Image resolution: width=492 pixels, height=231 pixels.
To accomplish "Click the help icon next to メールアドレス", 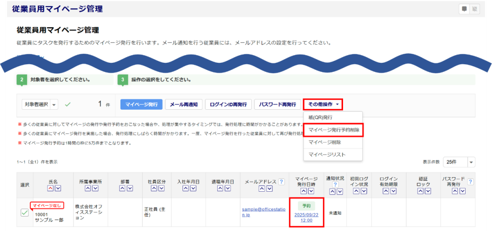I will pyautogui.click(x=281, y=182).
